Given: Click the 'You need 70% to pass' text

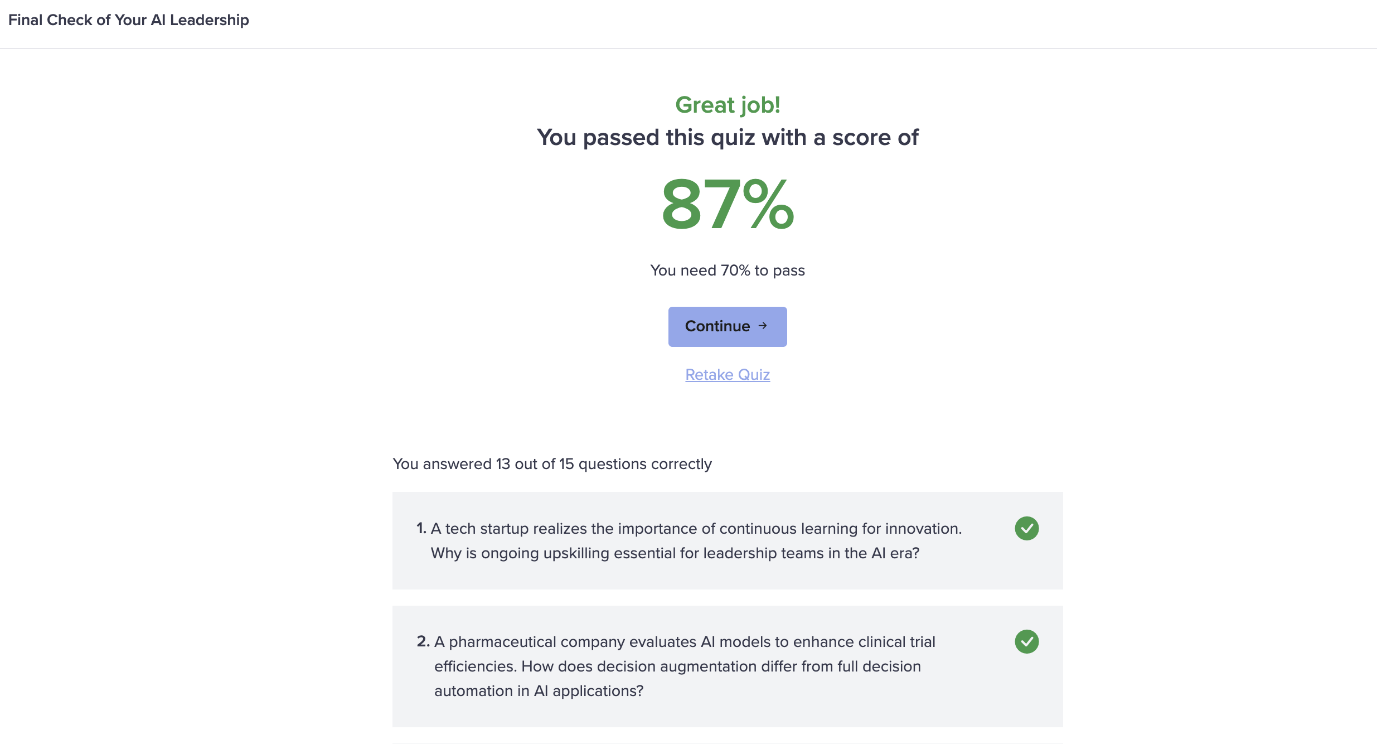Looking at the screenshot, I should [727, 270].
